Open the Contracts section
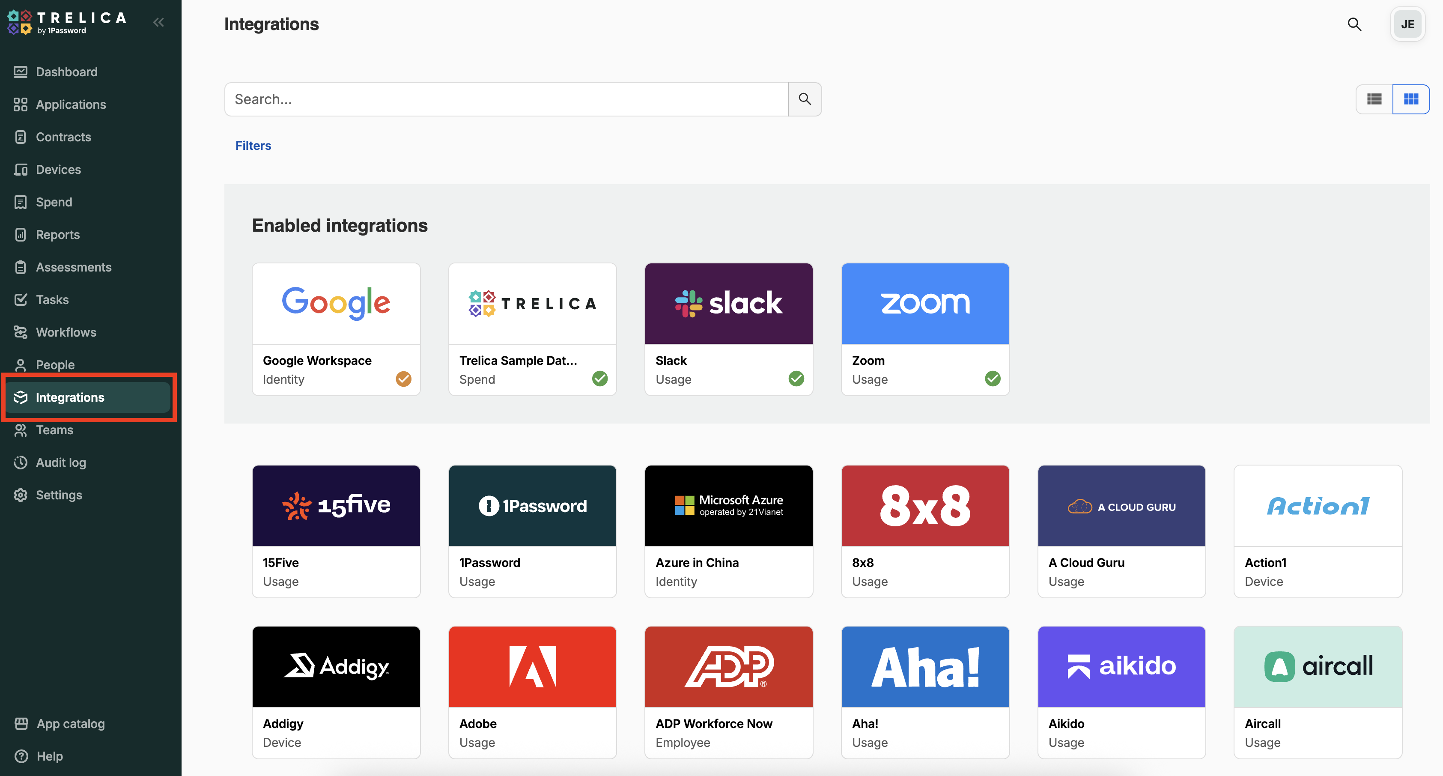The width and height of the screenshot is (1443, 776). tap(63, 137)
